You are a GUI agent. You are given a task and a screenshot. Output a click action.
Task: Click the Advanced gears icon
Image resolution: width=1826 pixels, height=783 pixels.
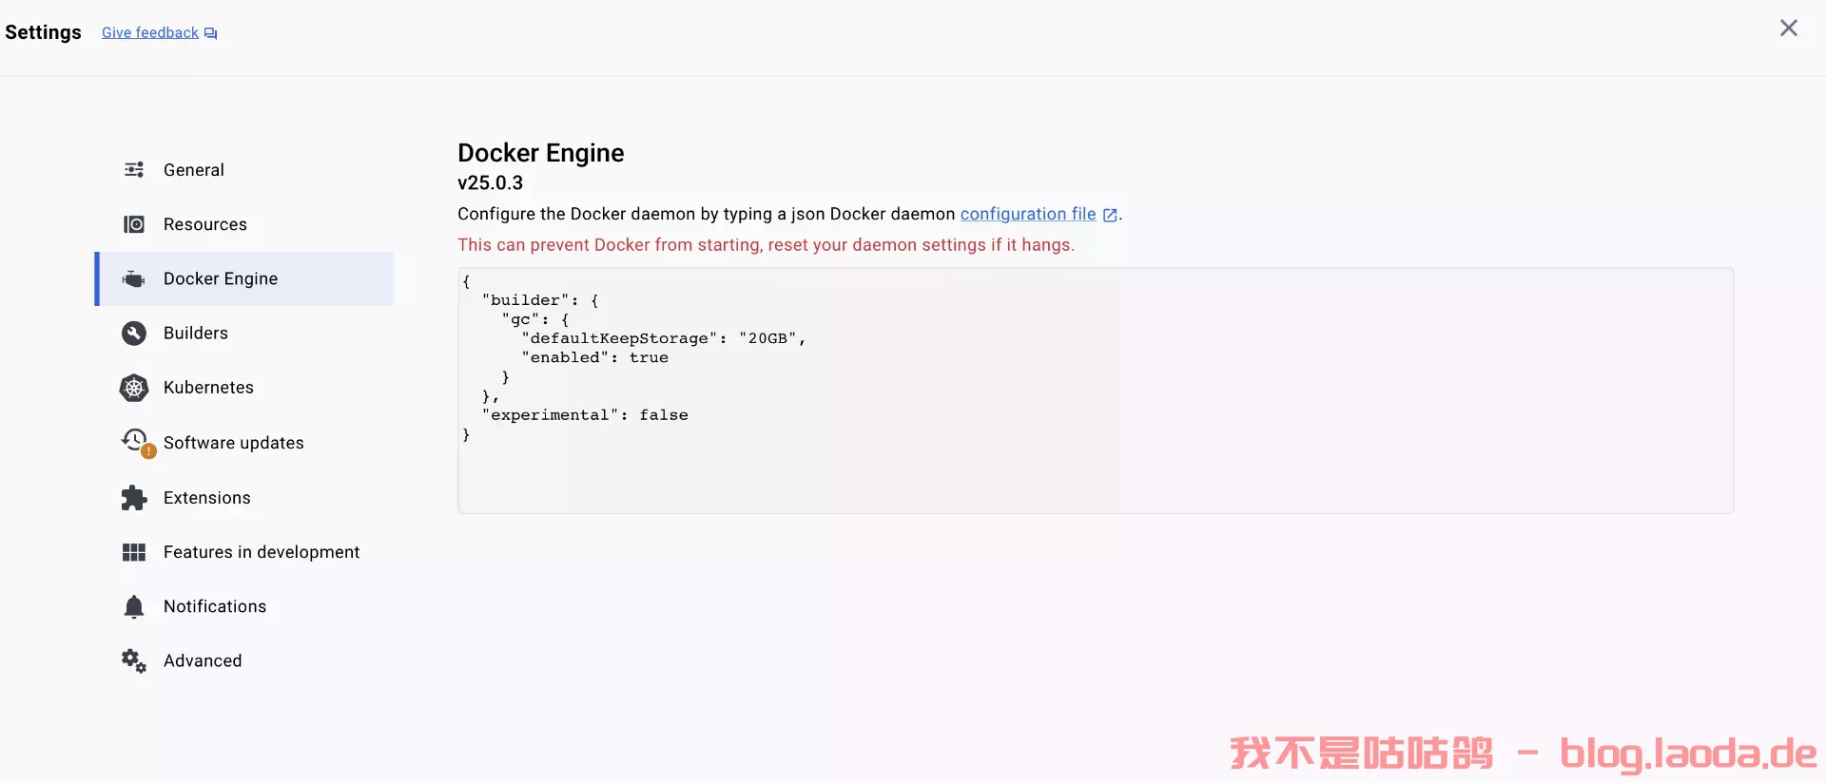tap(134, 660)
